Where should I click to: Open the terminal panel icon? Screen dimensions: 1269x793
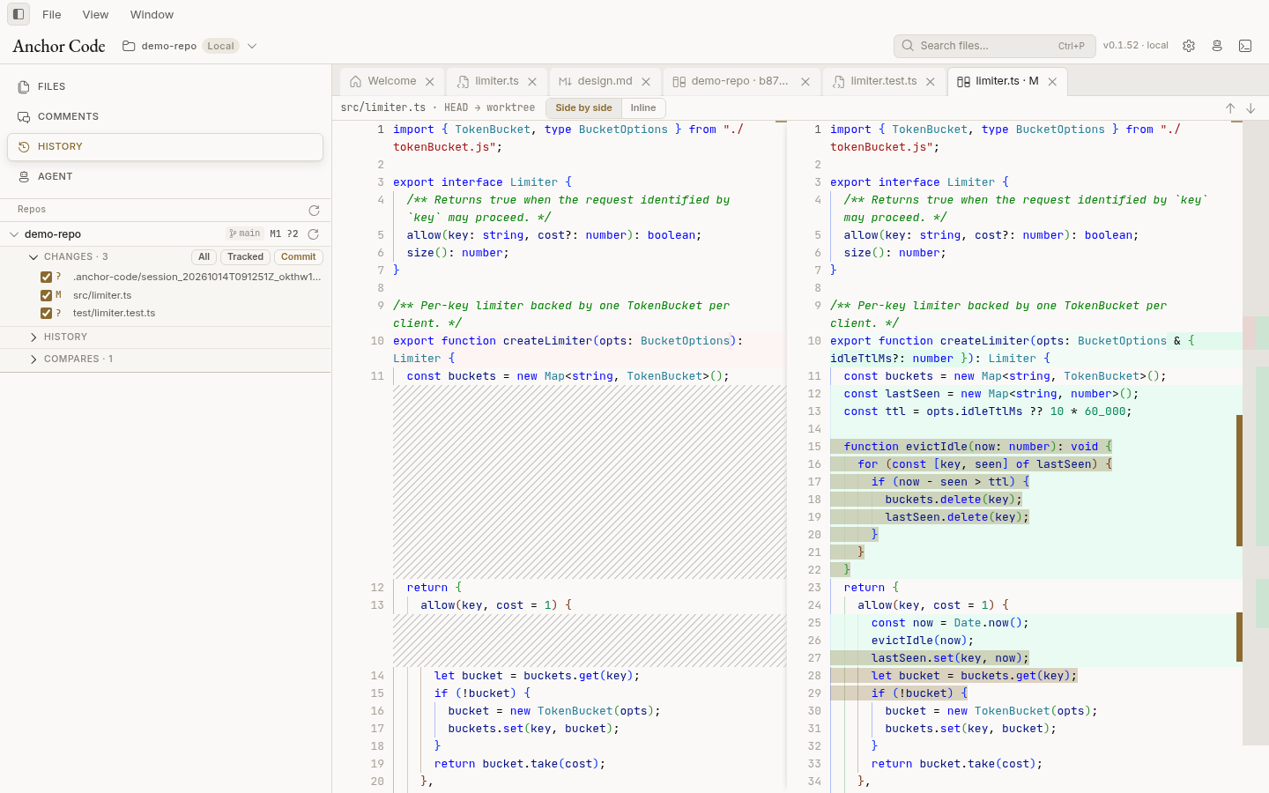(x=1245, y=46)
